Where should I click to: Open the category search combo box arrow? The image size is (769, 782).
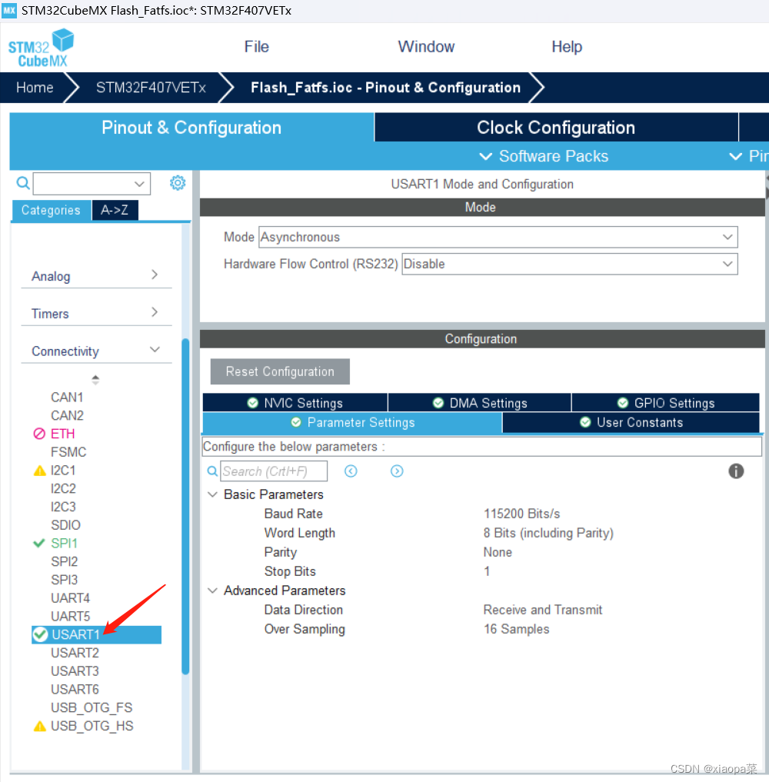(139, 184)
